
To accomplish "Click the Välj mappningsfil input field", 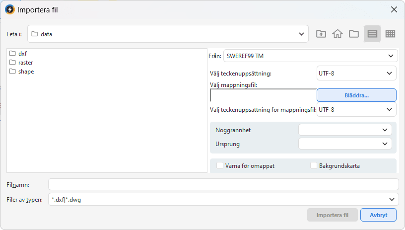I will tap(263, 95).
